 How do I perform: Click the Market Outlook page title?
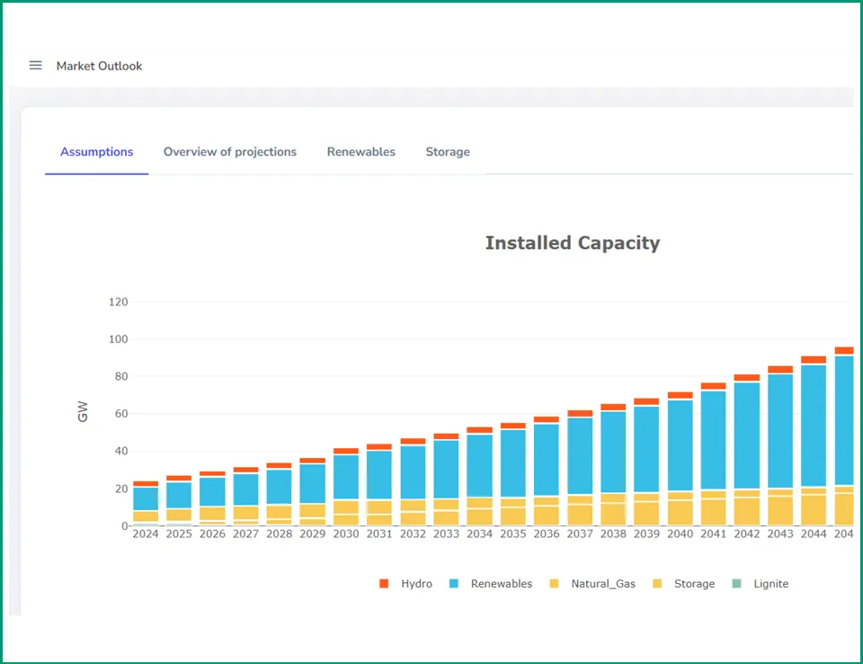click(x=99, y=66)
